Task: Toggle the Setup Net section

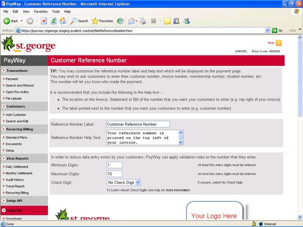Action: [x=24, y=210]
